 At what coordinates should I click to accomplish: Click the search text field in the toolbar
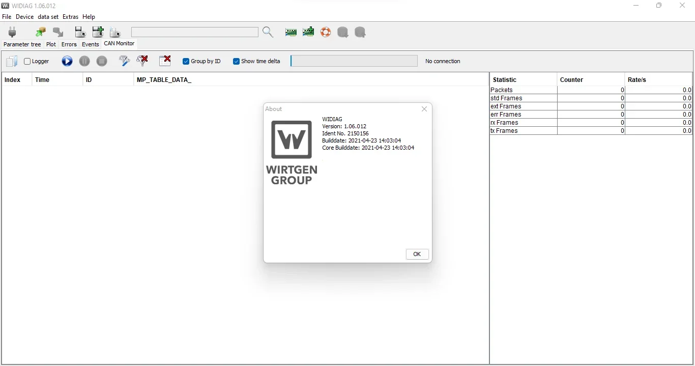pos(195,32)
